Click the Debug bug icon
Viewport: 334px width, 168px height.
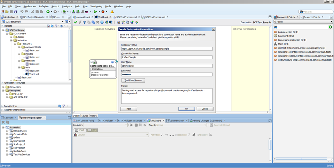(x=103, y=11)
